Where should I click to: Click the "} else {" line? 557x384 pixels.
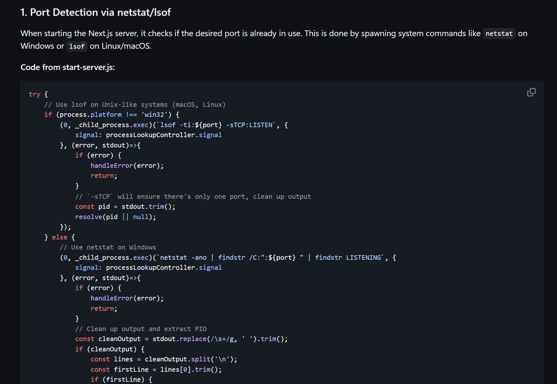coord(60,237)
